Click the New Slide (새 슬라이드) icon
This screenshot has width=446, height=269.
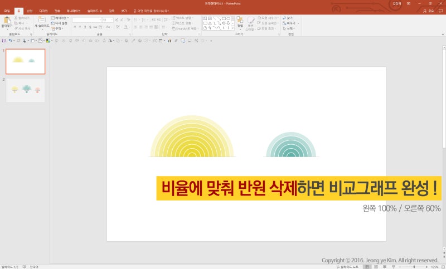42,19
